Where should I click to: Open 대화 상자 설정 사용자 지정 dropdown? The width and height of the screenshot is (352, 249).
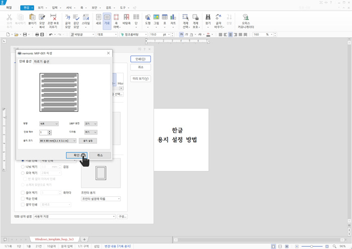point(74,216)
